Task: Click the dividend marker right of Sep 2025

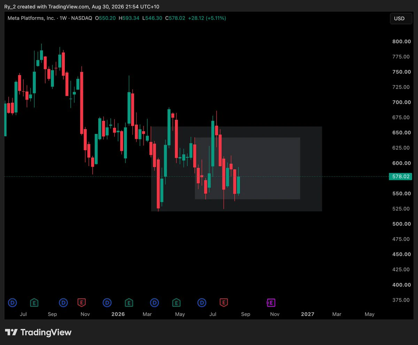Action: pyautogui.click(x=63, y=302)
